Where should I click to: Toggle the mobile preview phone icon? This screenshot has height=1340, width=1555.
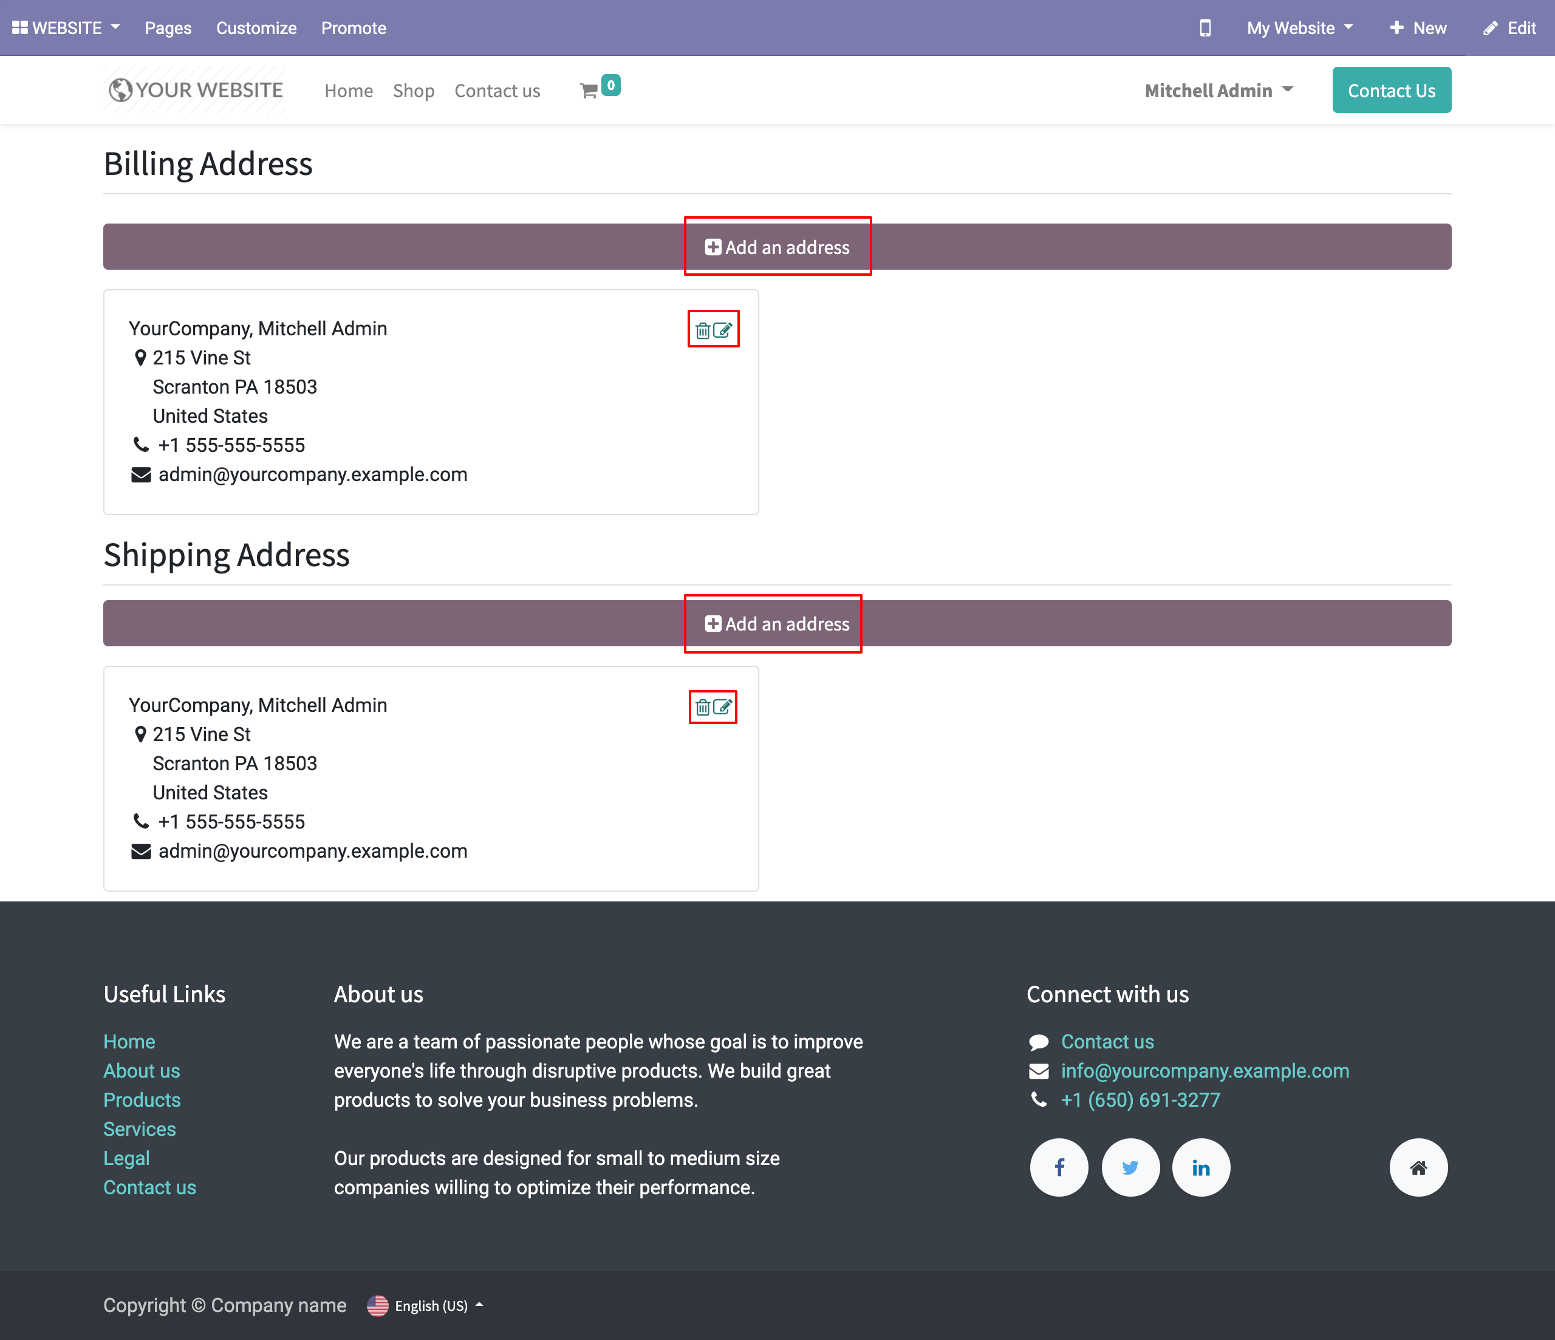pyautogui.click(x=1205, y=28)
